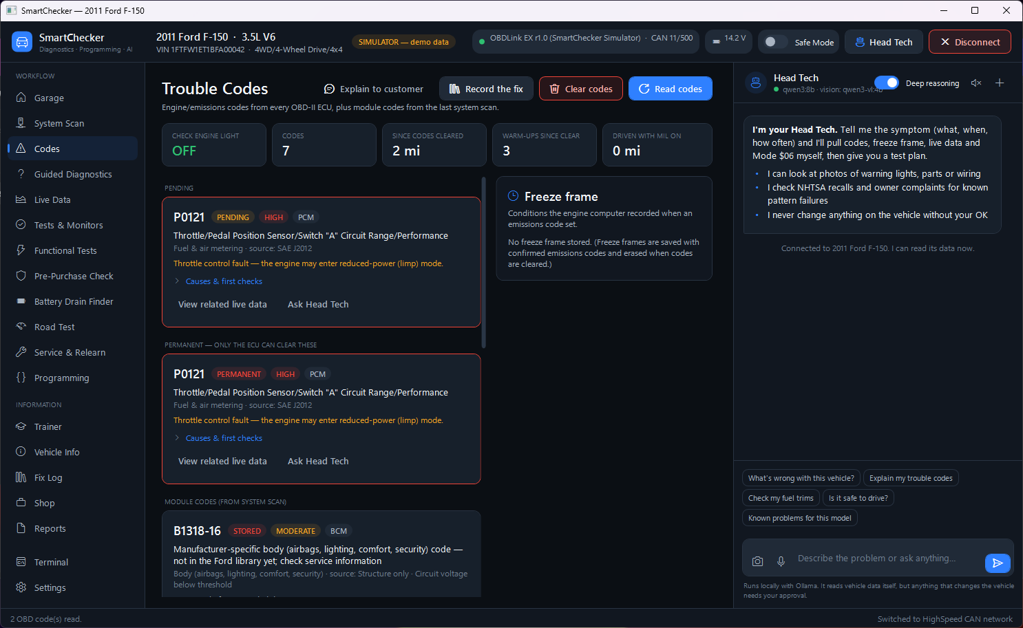Click the B1318-16 trouble code title
Viewport: 1023px width, 628px height.
[x=197, y=531]
